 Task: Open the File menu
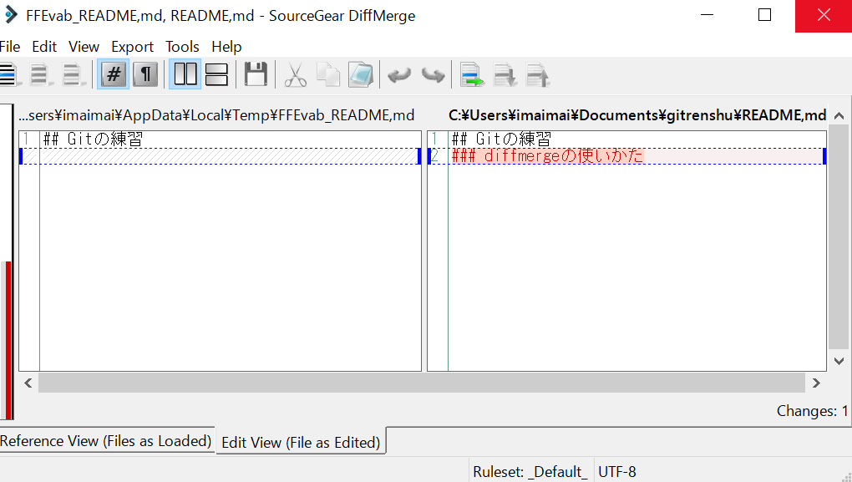(10, 47)
